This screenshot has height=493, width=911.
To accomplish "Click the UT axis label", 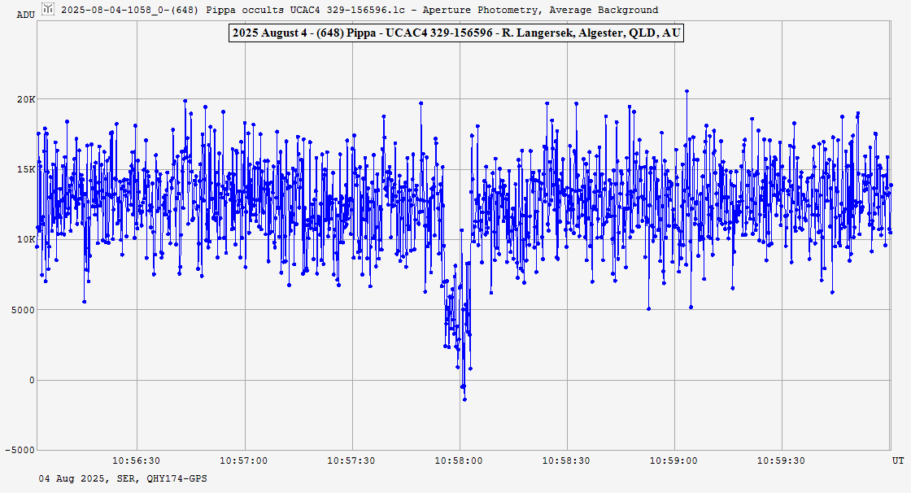I will coord(898,460).
